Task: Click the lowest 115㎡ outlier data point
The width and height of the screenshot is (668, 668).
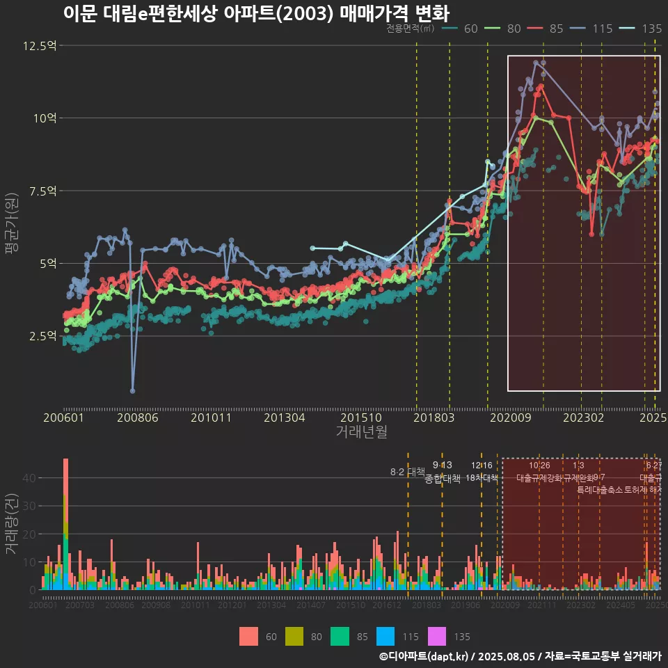Action: 132,390
